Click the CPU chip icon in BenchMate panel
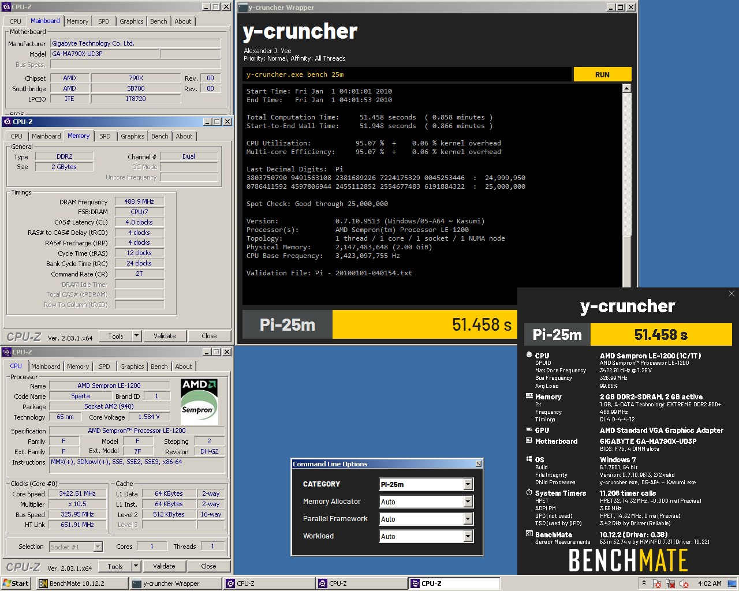This screenshot has width=739, height=591. tap(529, 356)
